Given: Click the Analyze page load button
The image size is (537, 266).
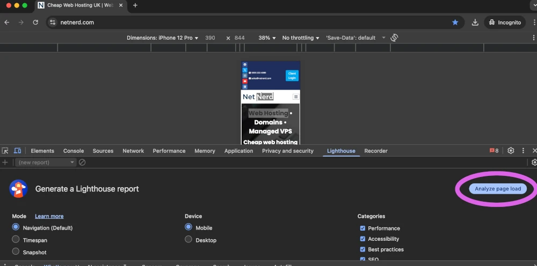Looking at the screenshot, I should tap(498, 189).
